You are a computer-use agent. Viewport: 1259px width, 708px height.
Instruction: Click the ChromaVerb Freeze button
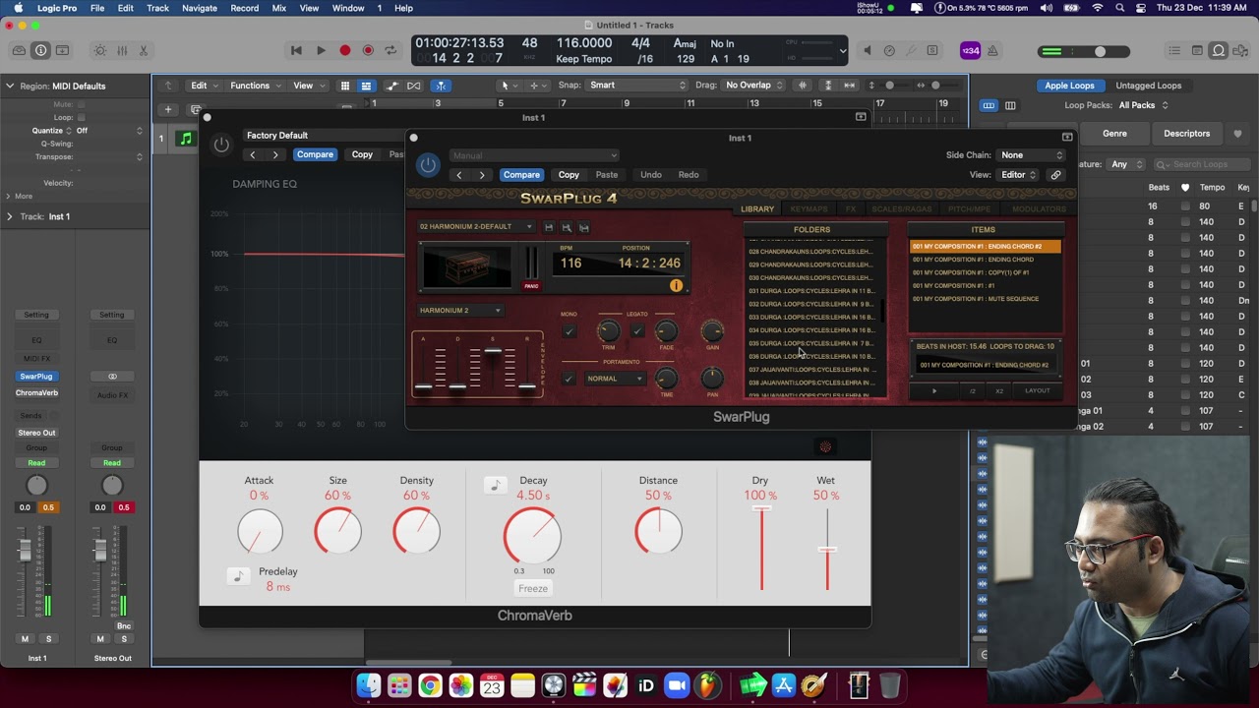click(533, 588)
